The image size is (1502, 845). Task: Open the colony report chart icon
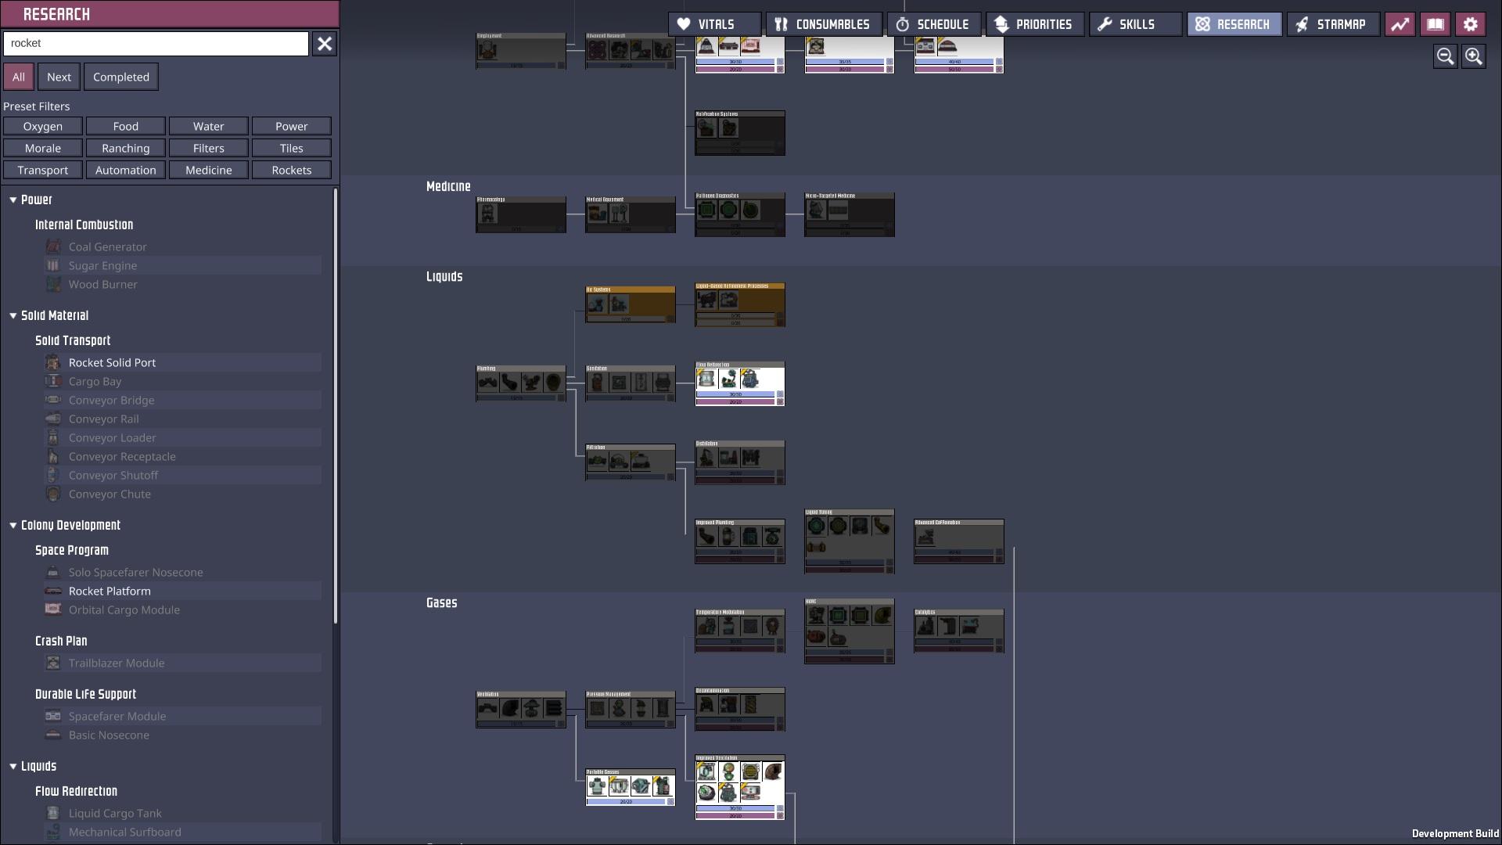(1400, 24)
